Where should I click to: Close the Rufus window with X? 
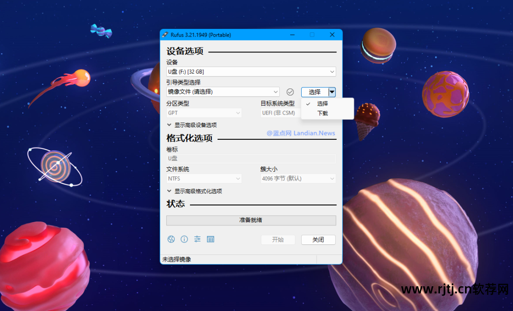332,35
